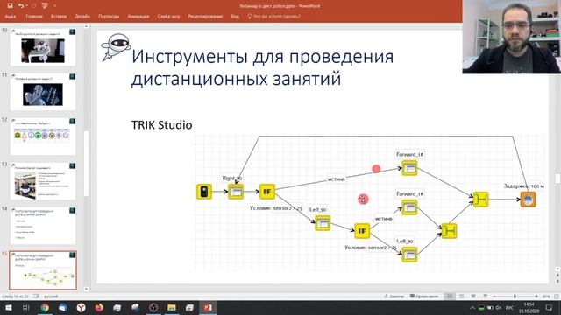The width and height of the screenshot is (561, 315).
Task: Open Customize Quick Access Toolbar dropdown
Action: pos(54,6)
